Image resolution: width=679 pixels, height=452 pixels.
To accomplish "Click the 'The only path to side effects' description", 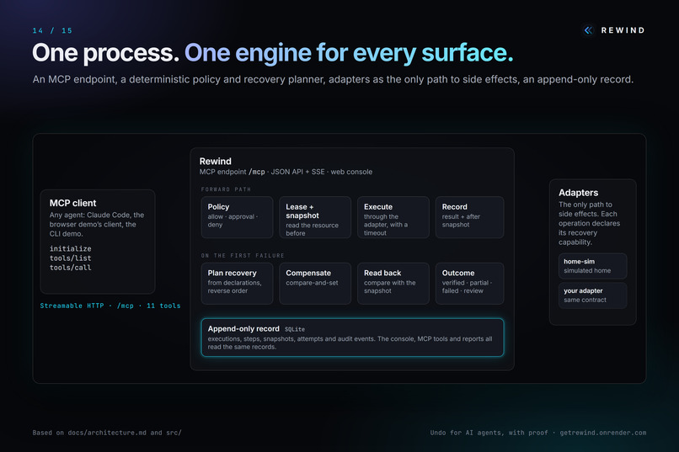I will point(589,223).
